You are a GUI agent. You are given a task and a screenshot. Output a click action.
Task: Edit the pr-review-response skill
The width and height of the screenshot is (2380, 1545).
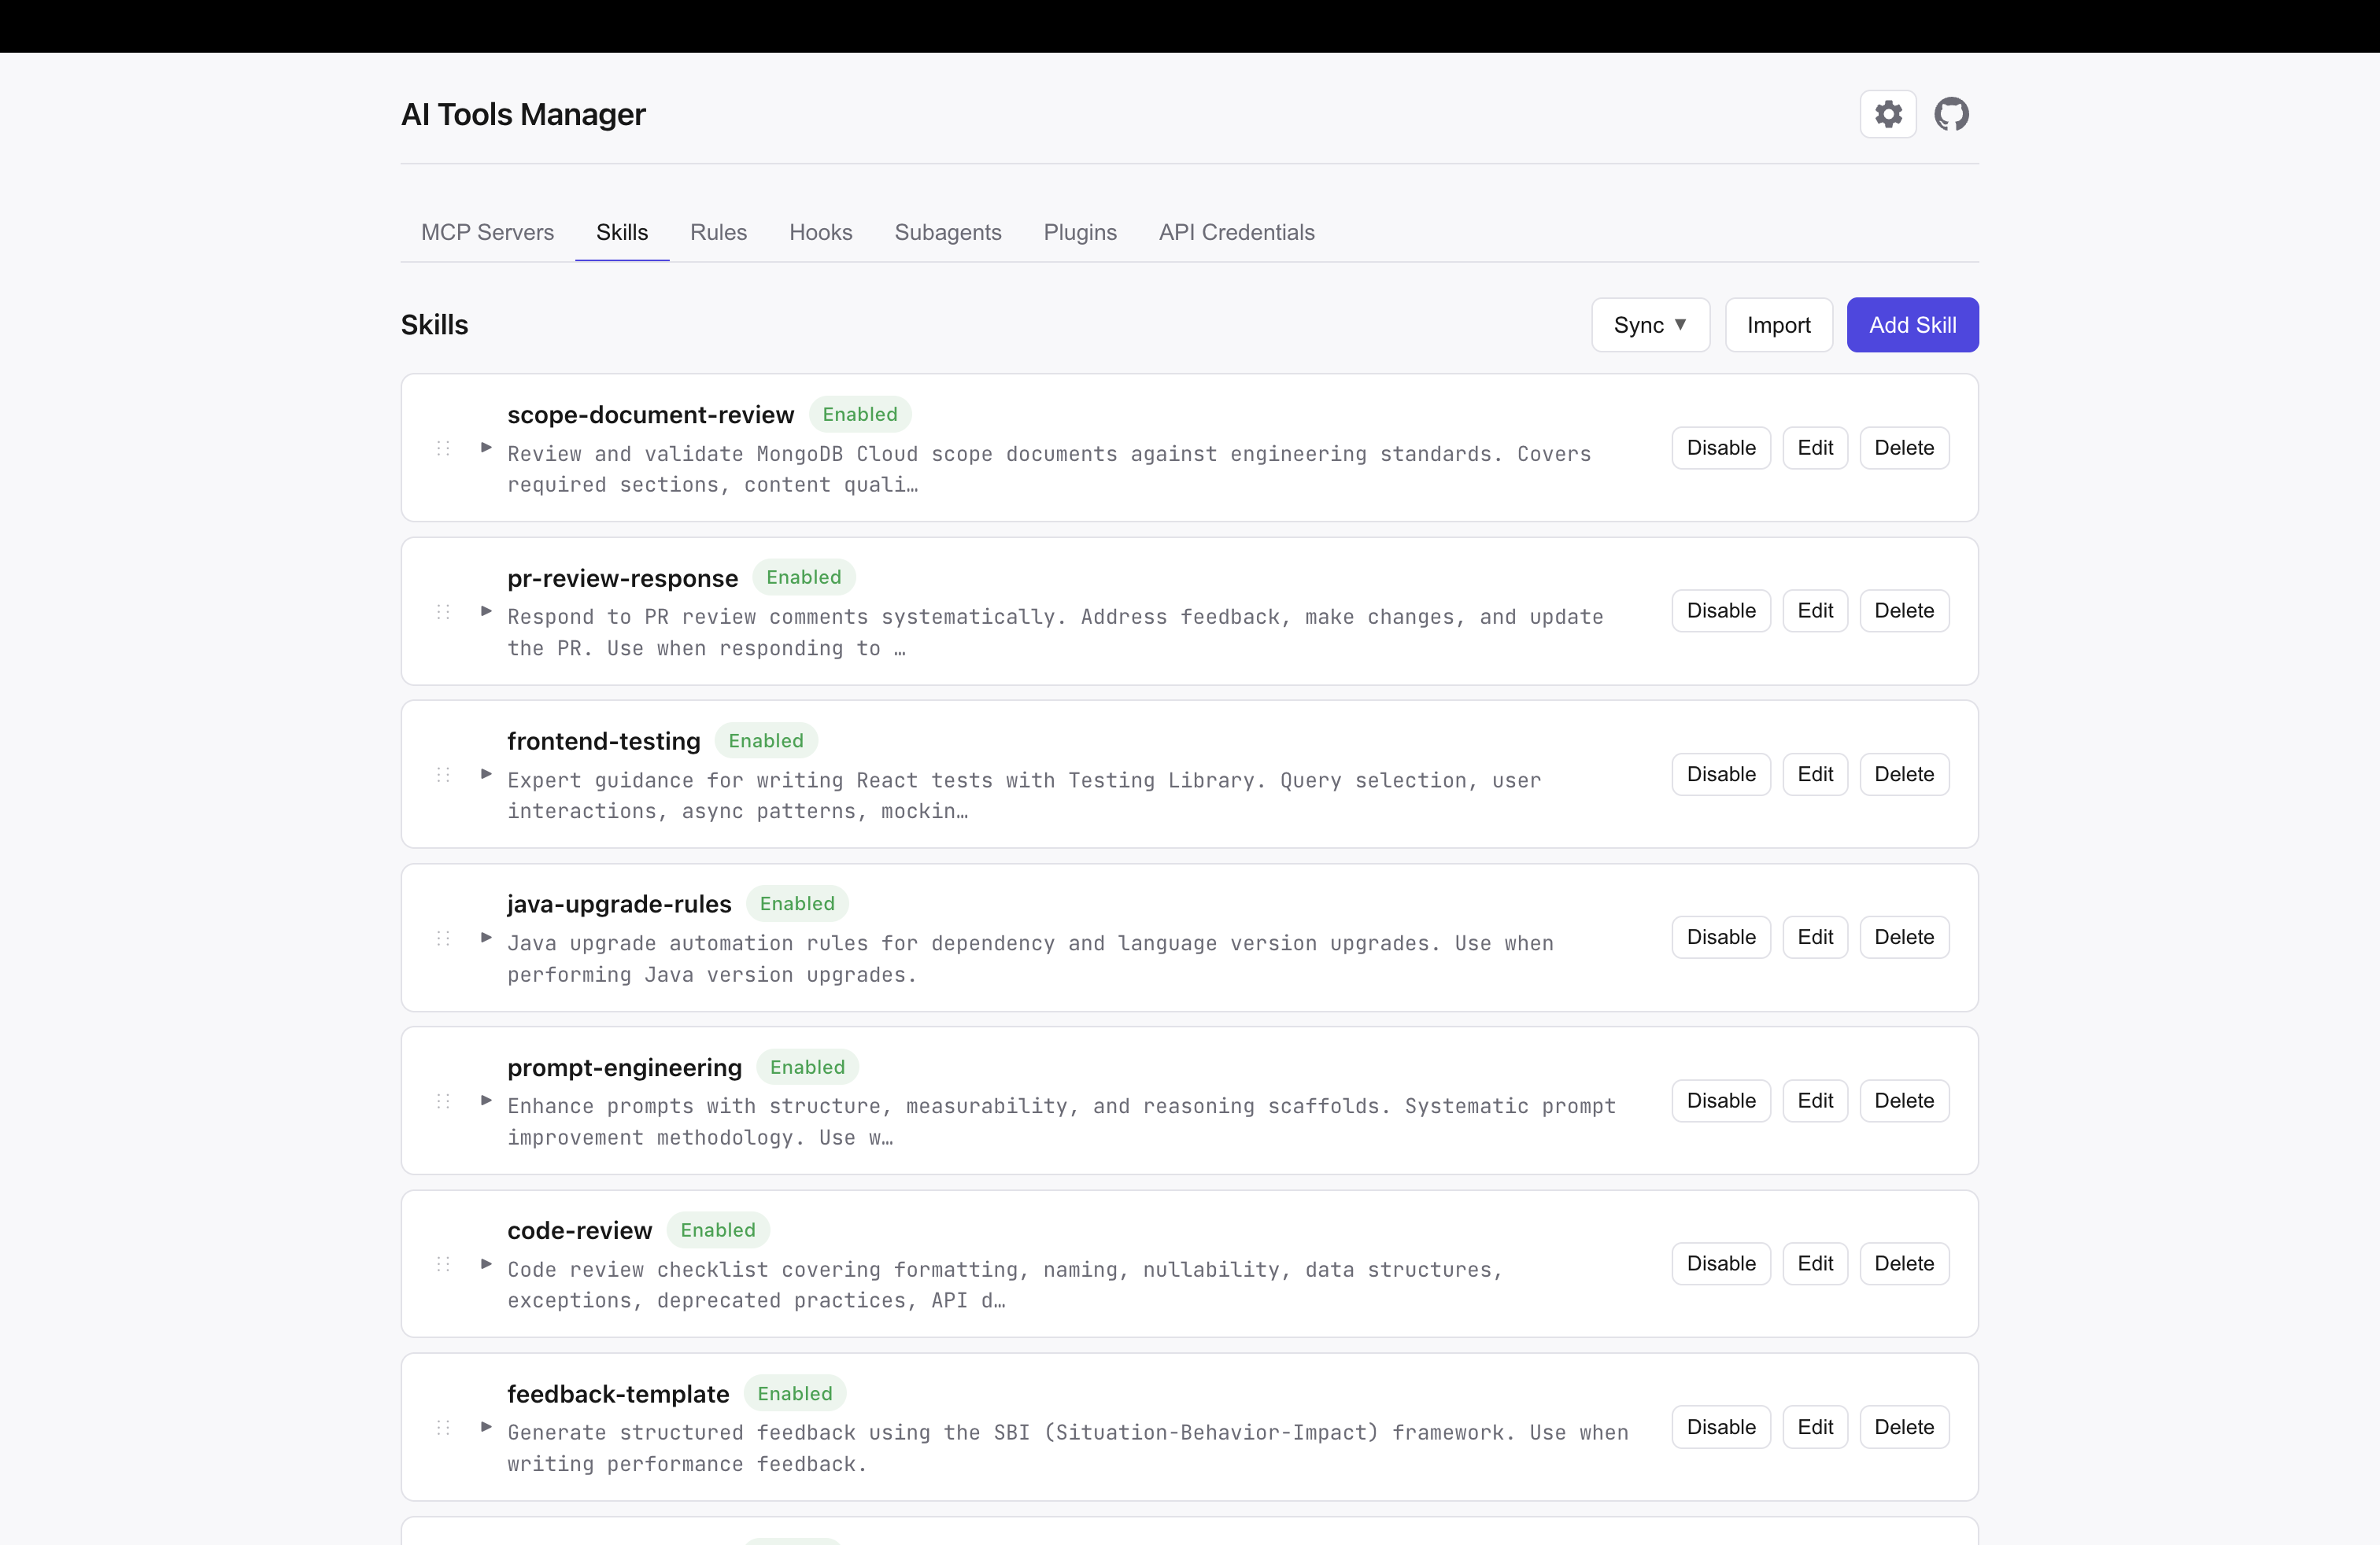pos(1815,610)
